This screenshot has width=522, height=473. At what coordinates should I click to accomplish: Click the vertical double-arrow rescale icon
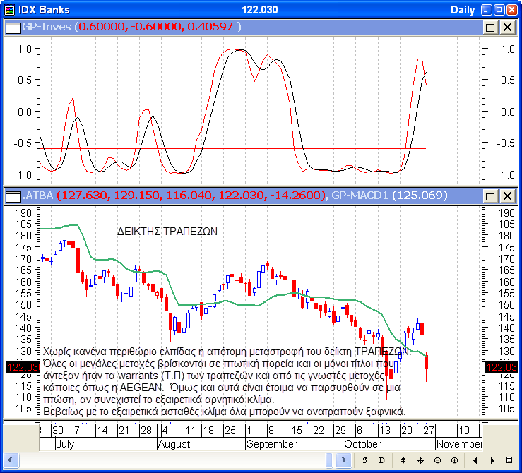[x=402, y=460]
